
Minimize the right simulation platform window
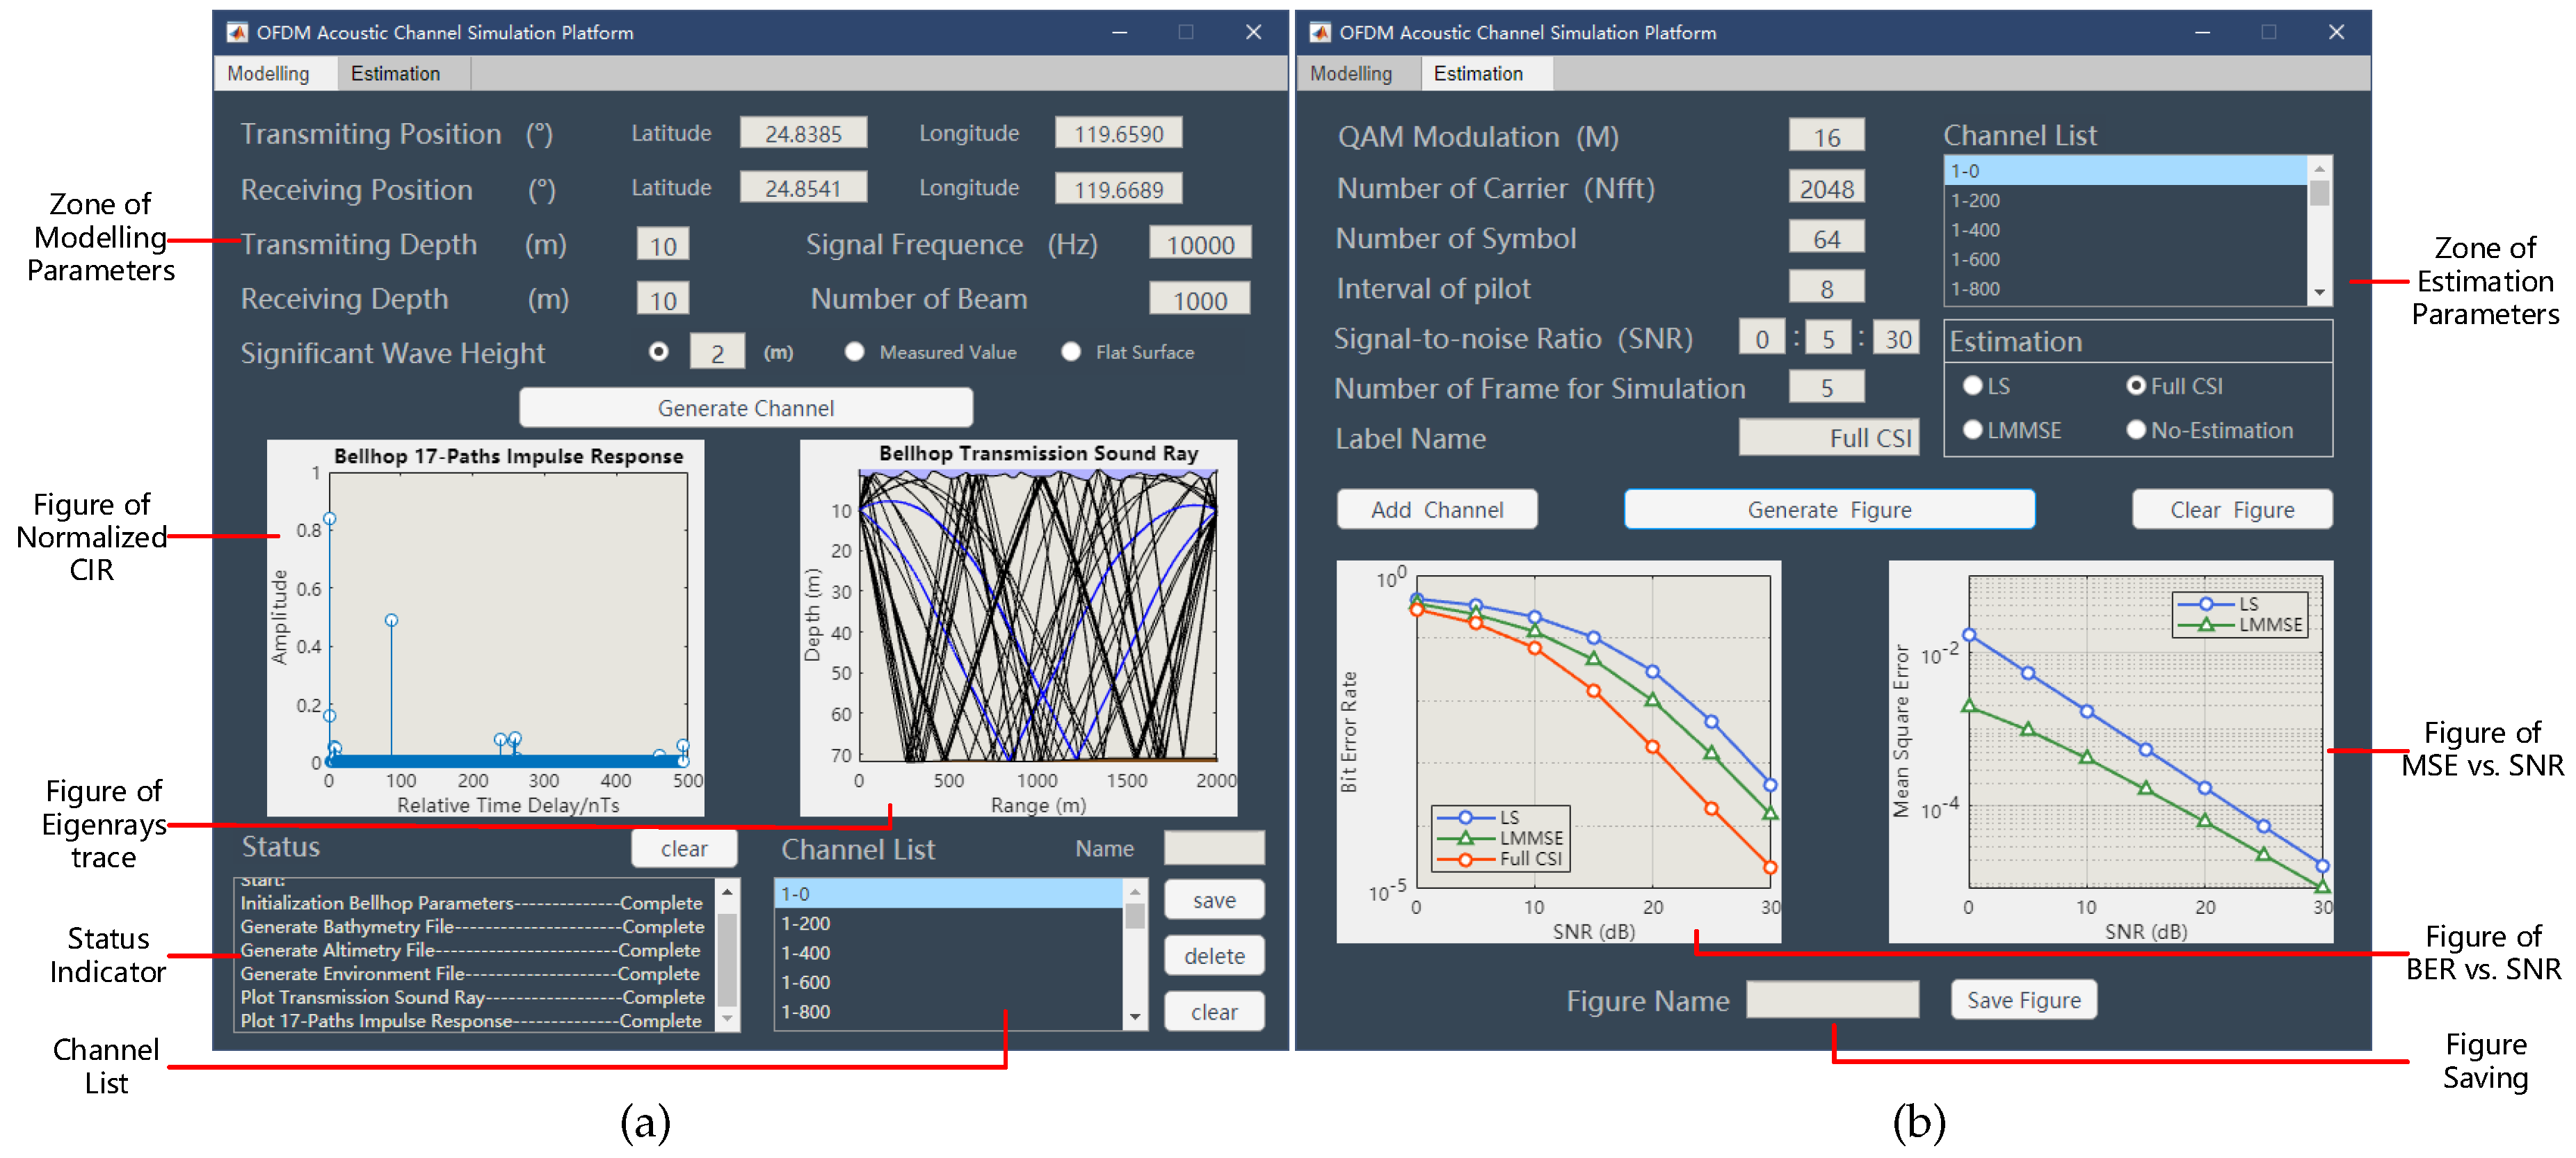[2202, 32]
